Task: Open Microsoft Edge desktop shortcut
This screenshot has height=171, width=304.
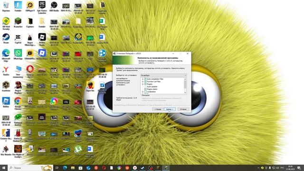Action: pyautogui.click(x=6, y=56)
